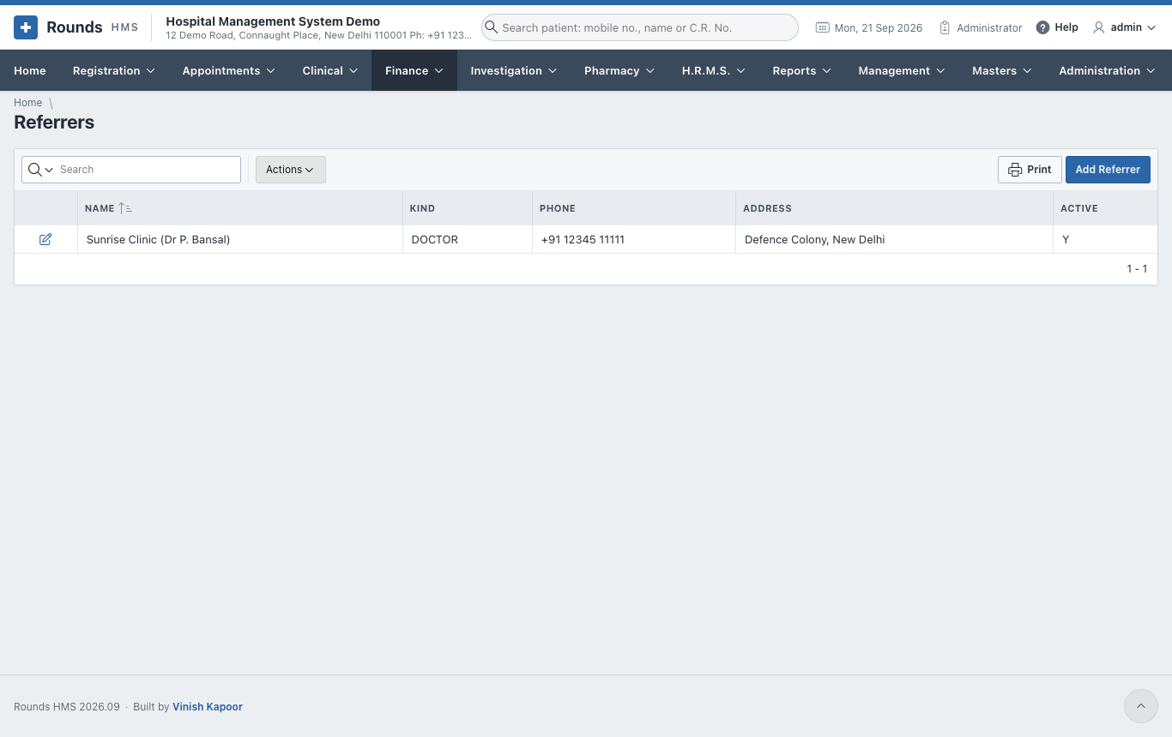
Task: Click the magnifier icon in patient search
Action: click(492, 27)
